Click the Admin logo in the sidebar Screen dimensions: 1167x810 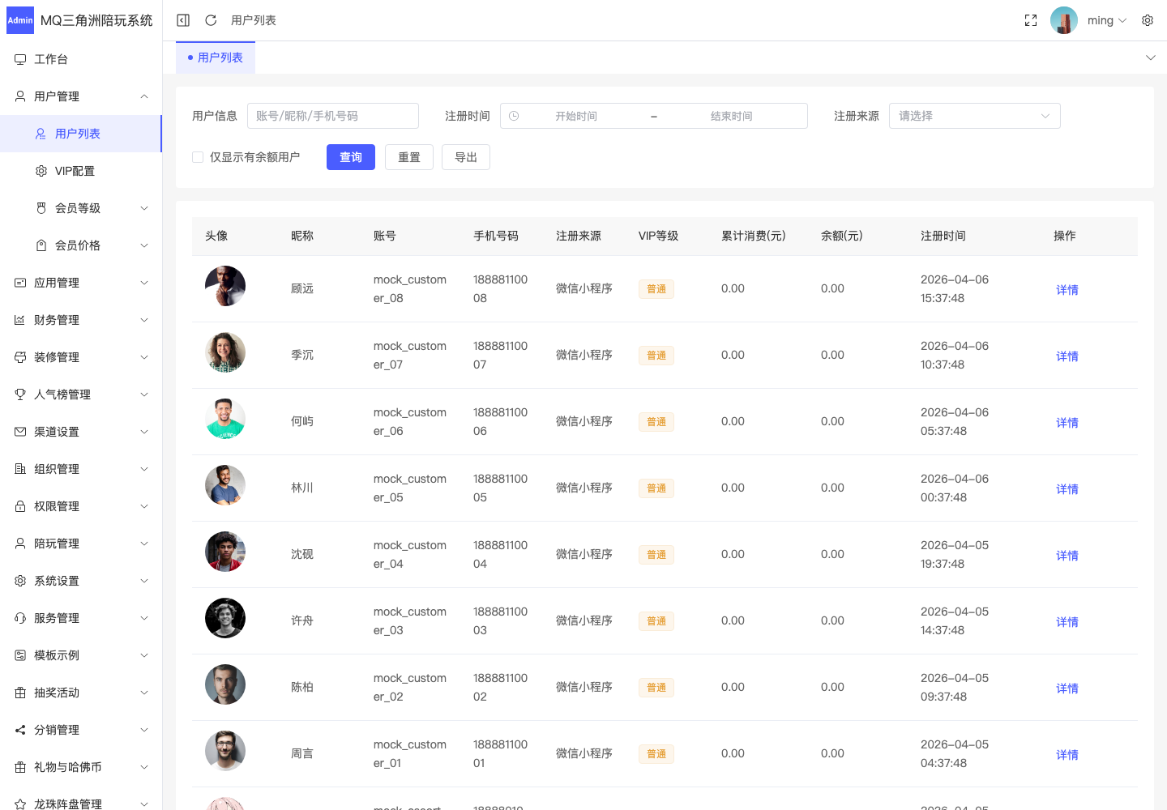tap(20, 20)
